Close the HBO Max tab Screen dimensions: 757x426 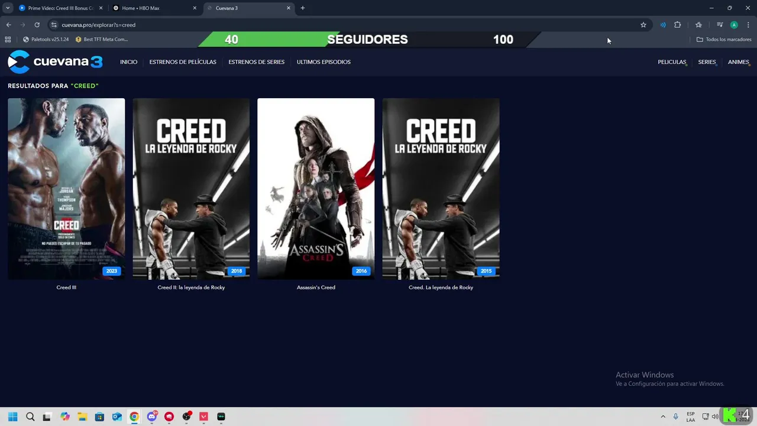pos(195,8)
